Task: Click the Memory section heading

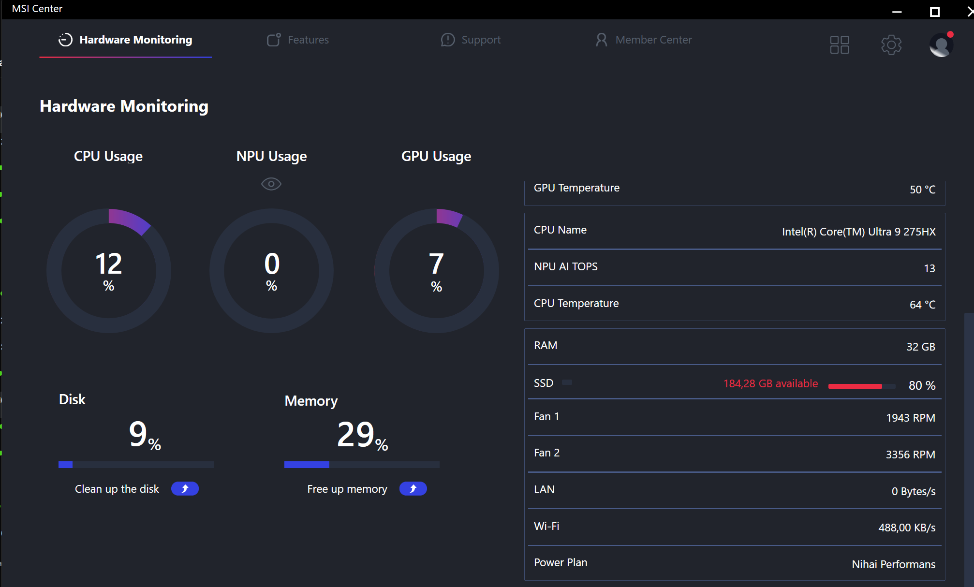Action: click(311, 401)
